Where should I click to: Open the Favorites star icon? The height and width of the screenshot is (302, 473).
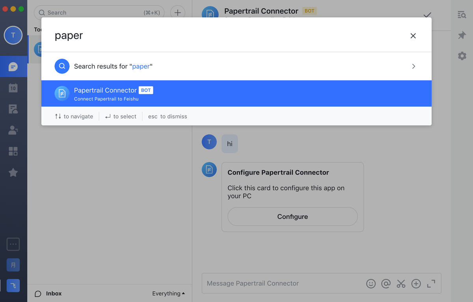(13, 172)
